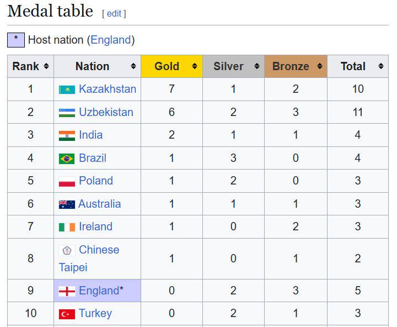Viewport: 397px width, 327px height.
Task: Click the Uzbekistan flag icon
Action: pos(67,113)
